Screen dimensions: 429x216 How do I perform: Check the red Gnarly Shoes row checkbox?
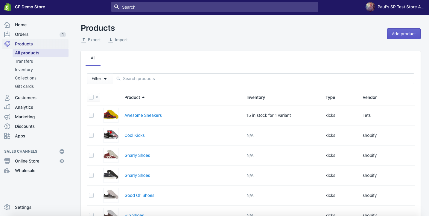[91, 155]
